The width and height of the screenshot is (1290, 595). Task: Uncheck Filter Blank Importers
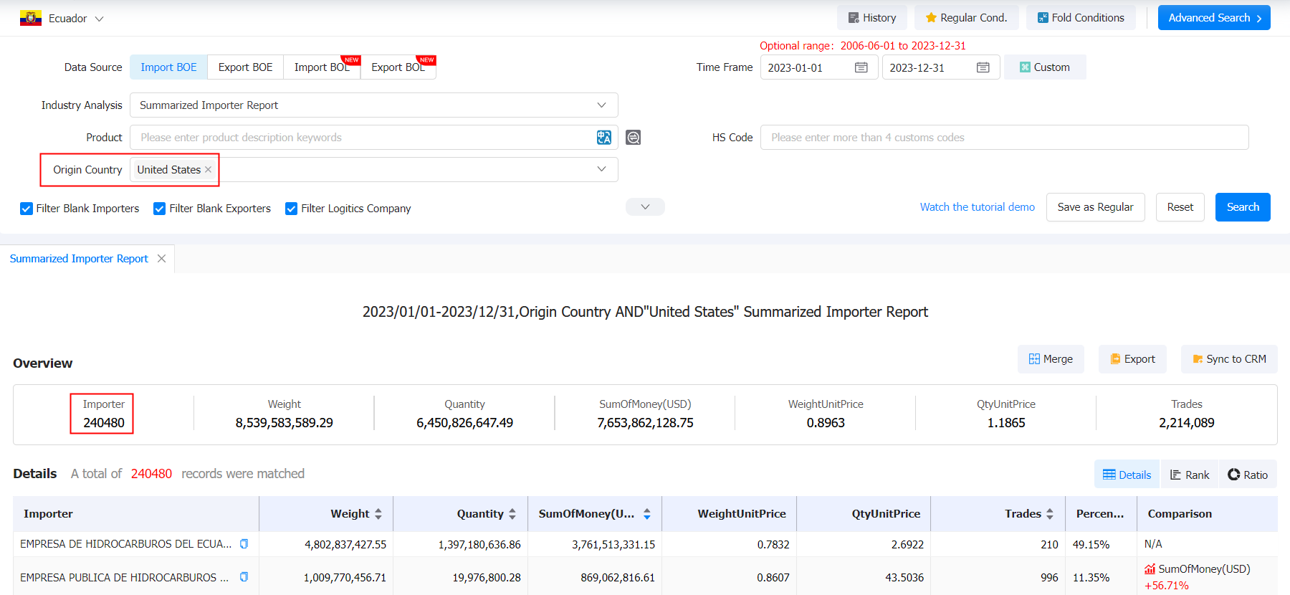click(27, 209)
